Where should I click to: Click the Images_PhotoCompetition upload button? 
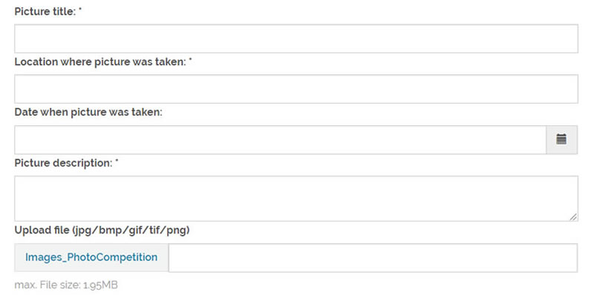click(91, 257)
